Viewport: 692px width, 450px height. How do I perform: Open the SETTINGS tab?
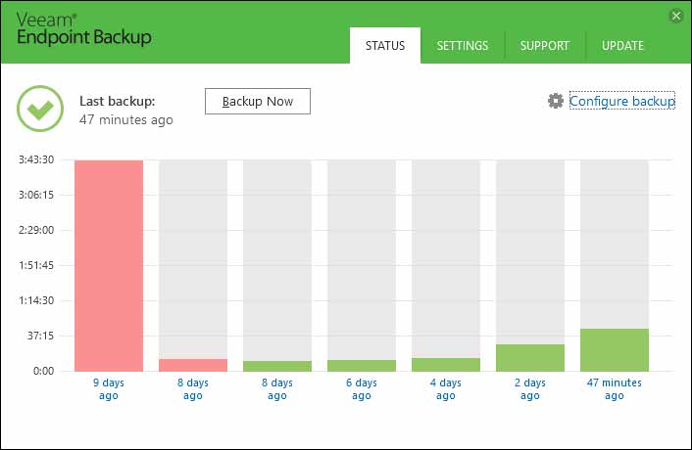pyautogui.click(x=463, y=45)
